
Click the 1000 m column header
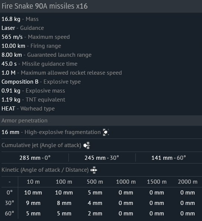point(126,182)
